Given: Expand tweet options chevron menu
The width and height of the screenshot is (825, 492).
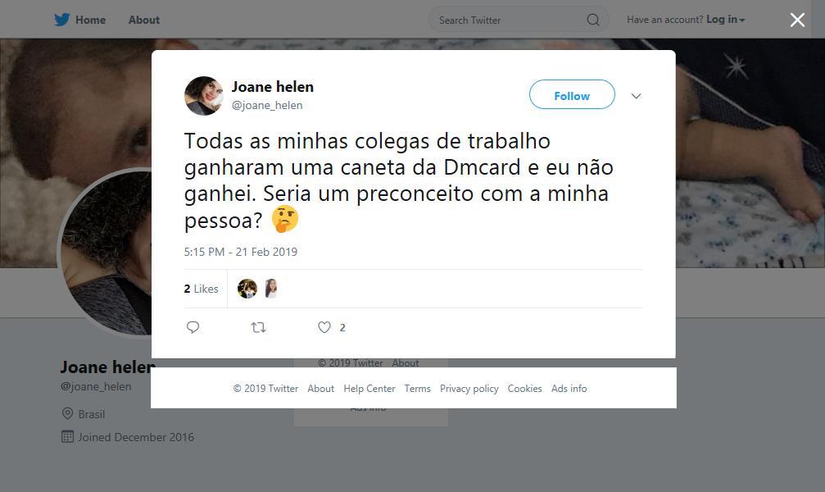Looking at the screenshot, I should pyautogui.click(x=636, y=96).
